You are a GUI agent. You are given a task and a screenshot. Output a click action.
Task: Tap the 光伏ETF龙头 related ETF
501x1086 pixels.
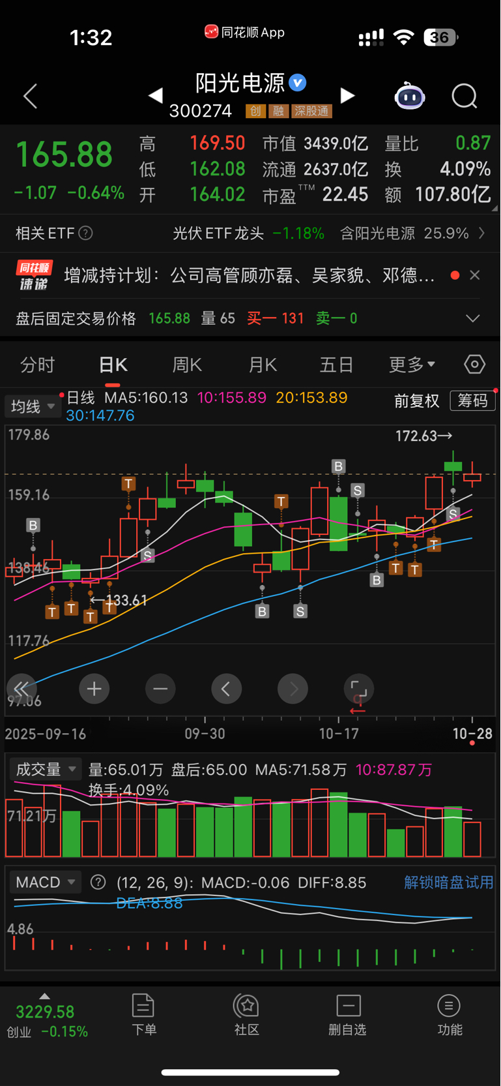[218, 233]
